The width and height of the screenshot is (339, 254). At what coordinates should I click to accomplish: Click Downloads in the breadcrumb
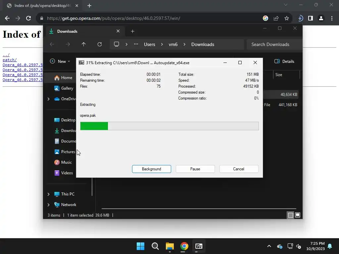coord(203,44)
